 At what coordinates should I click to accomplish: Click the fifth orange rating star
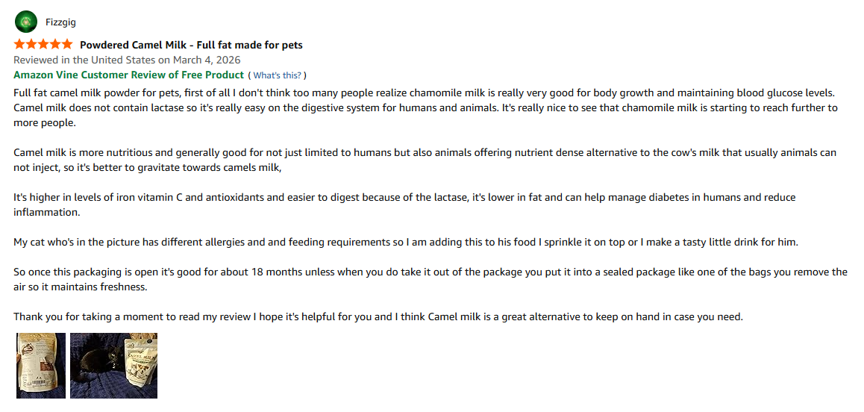(67, 45)
